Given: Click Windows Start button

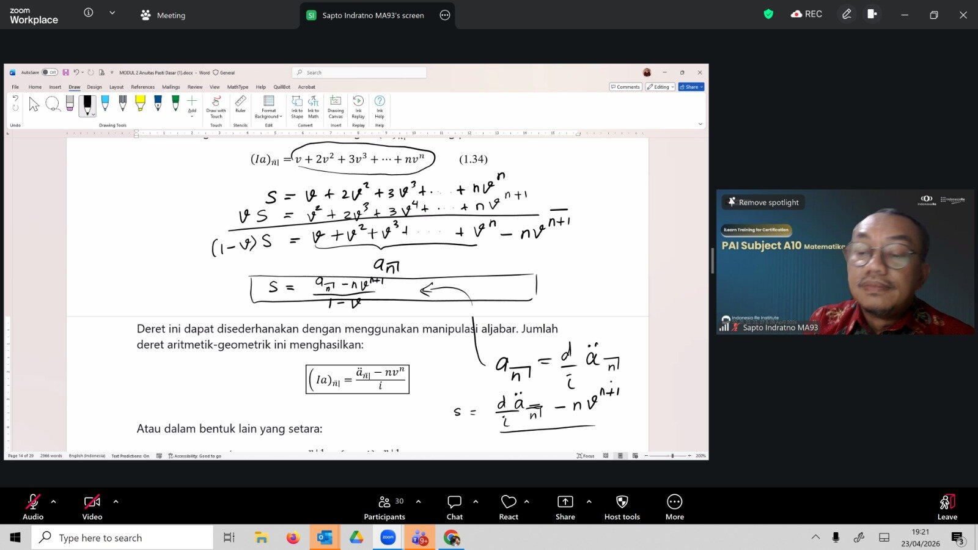Looking at the screenshot, I should click(15, 537).
